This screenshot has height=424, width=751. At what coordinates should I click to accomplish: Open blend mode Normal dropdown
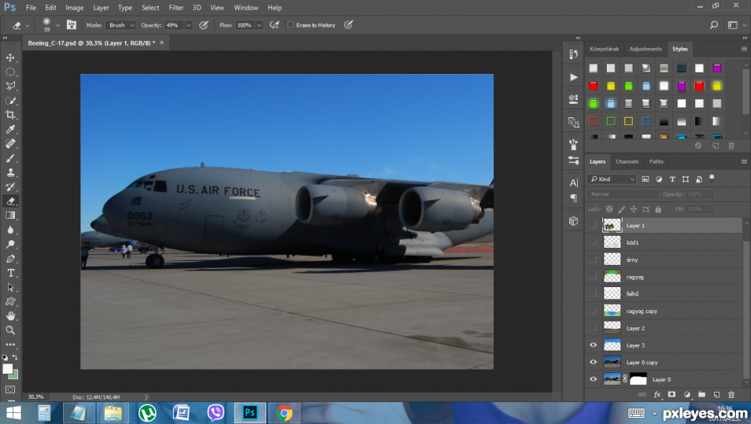pos(623,194)
